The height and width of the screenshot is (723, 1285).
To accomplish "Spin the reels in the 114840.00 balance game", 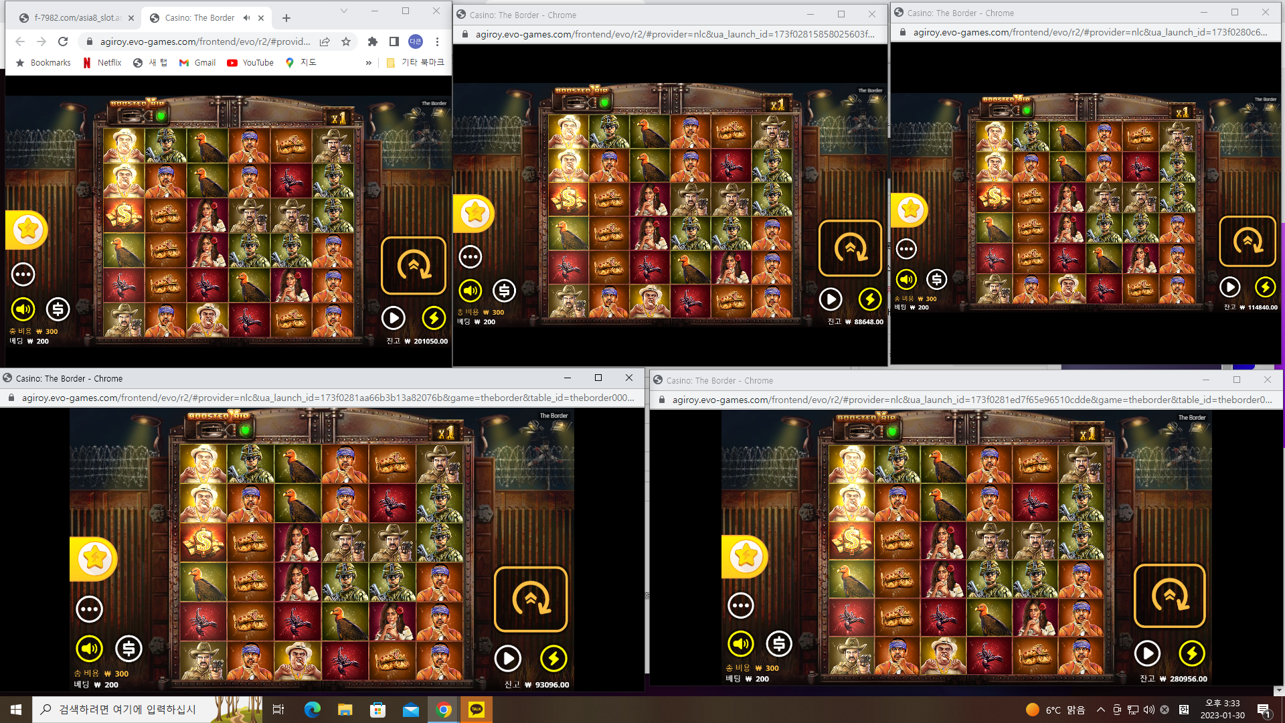I will click(x=1248, y=241).
